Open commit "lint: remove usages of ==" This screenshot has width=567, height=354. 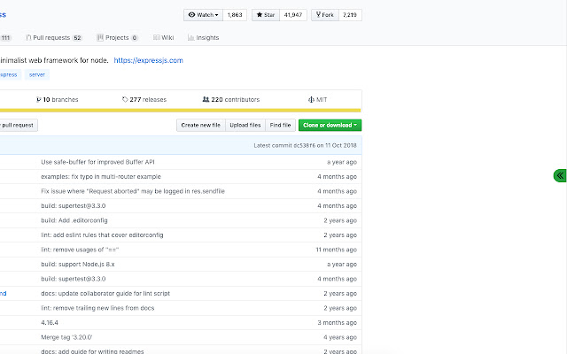80,250
